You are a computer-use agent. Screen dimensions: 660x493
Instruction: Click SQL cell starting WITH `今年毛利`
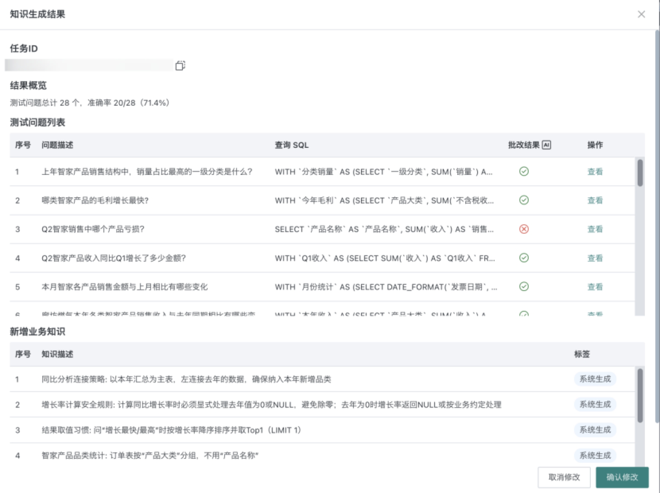tap(384, 200)
